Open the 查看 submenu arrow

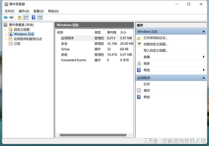pyautogui.click(x=204, y=57)
